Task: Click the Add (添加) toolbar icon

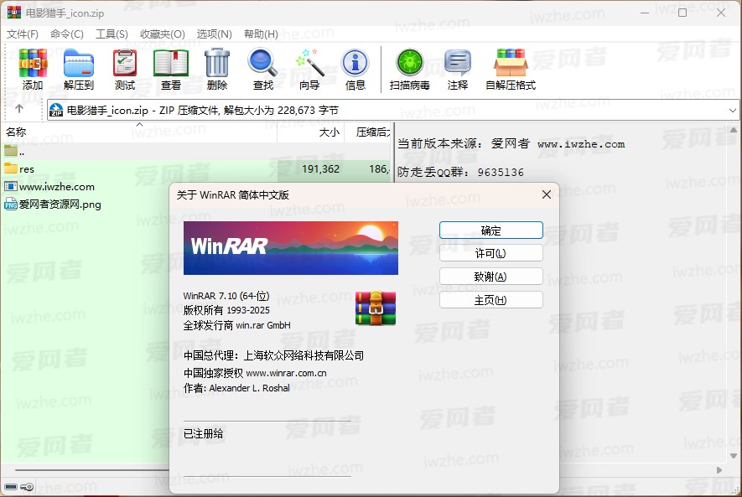Action: (x=33, y=63)
